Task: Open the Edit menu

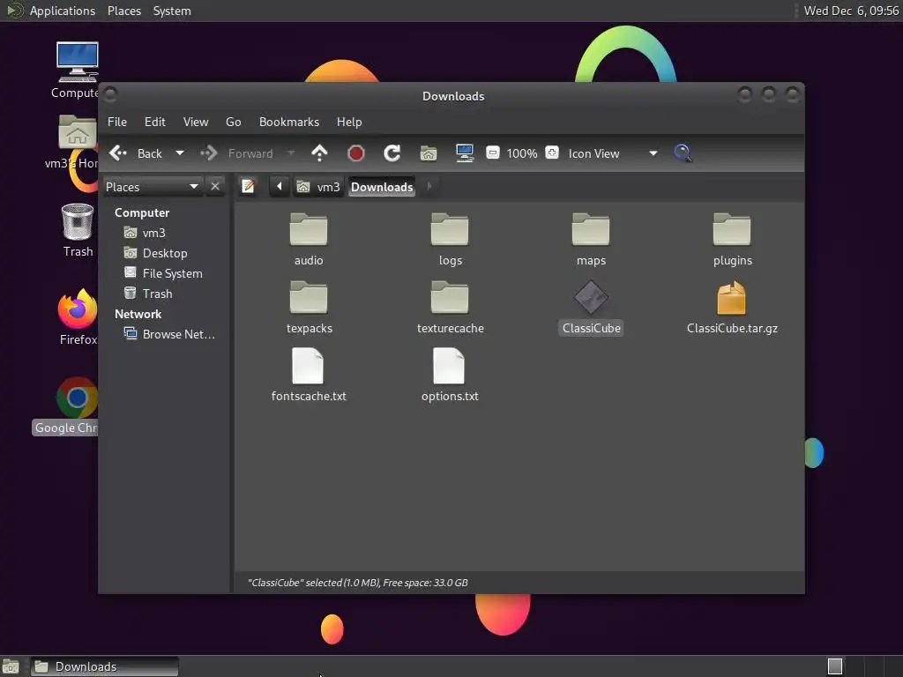Action: [x=155, y=122]
